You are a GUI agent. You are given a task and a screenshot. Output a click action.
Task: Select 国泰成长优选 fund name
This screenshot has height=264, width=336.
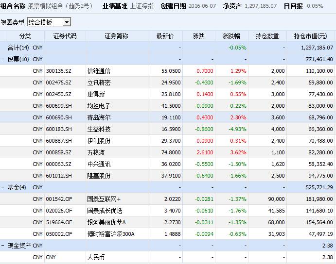coord(105,211)
